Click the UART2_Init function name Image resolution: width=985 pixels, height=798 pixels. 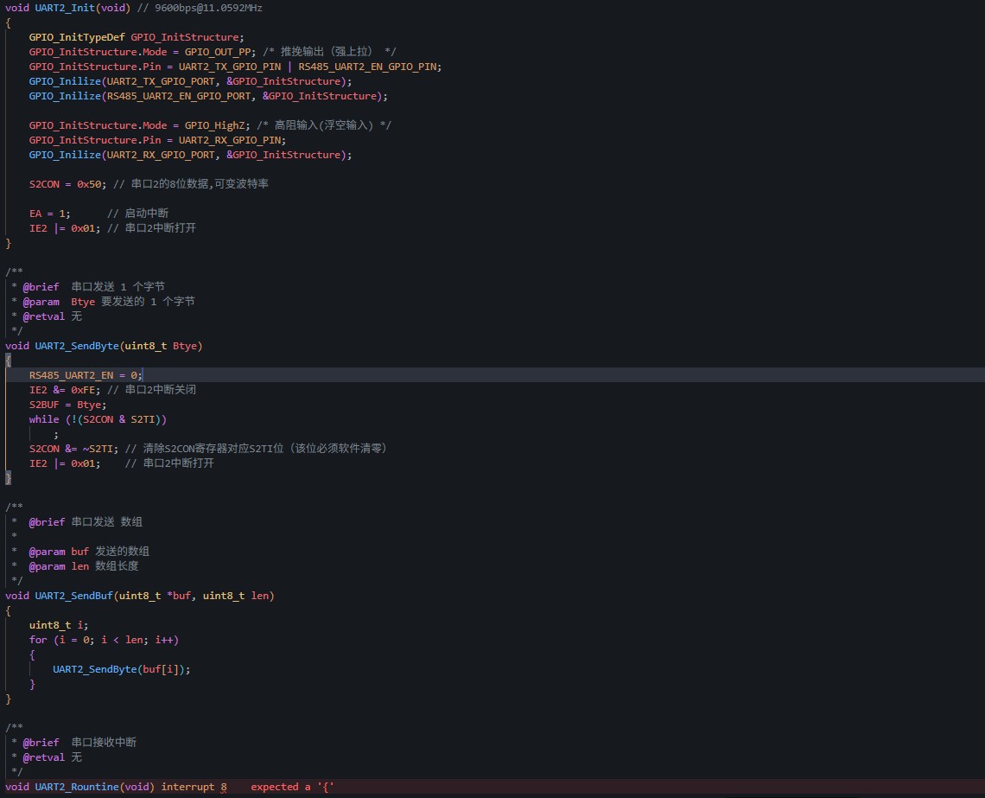click(x=64, y=8)
